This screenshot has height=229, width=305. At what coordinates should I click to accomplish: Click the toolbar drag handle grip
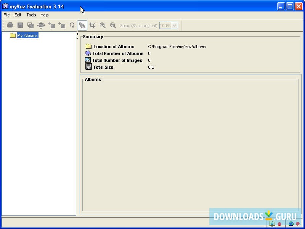coord(3,25)
